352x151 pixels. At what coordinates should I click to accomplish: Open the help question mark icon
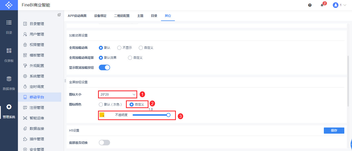click(310, 5)
